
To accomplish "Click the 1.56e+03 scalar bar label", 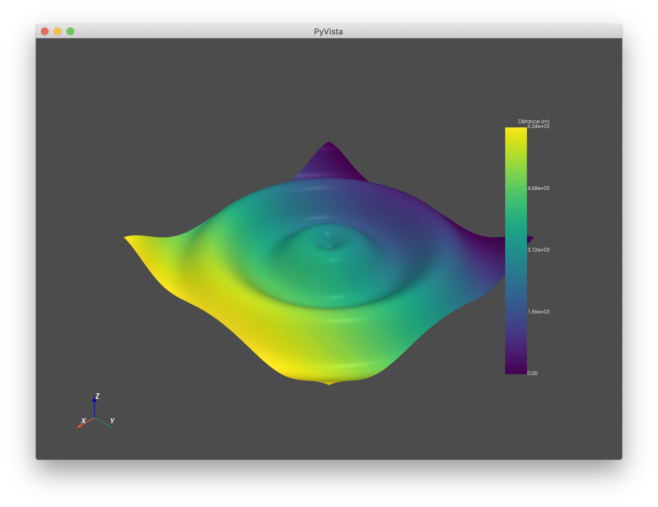I will coord(538,312).
